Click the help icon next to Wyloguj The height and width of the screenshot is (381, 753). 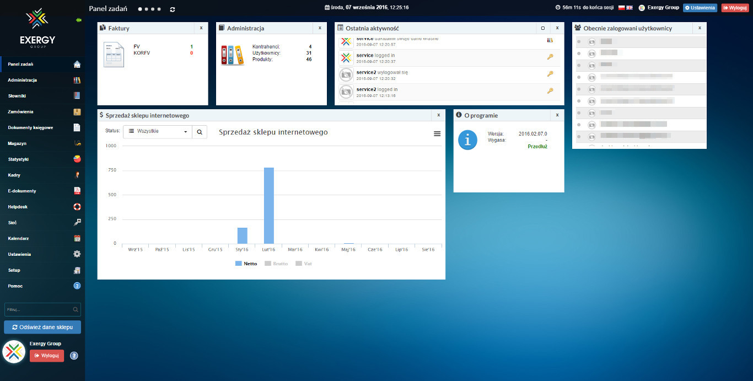(74, 356)
